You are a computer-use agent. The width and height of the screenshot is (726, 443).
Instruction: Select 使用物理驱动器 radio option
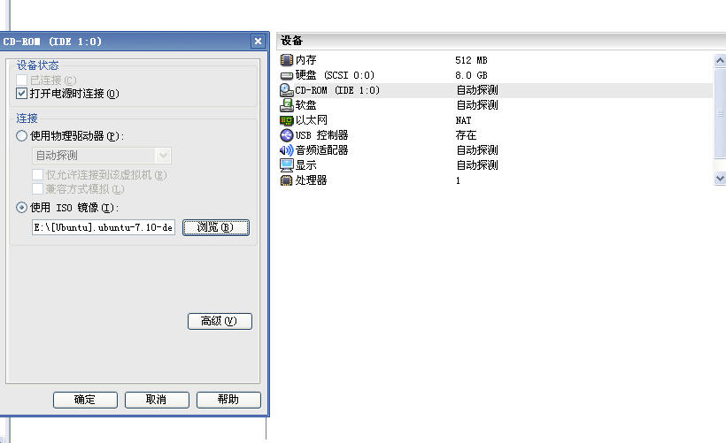pos(21,136)
